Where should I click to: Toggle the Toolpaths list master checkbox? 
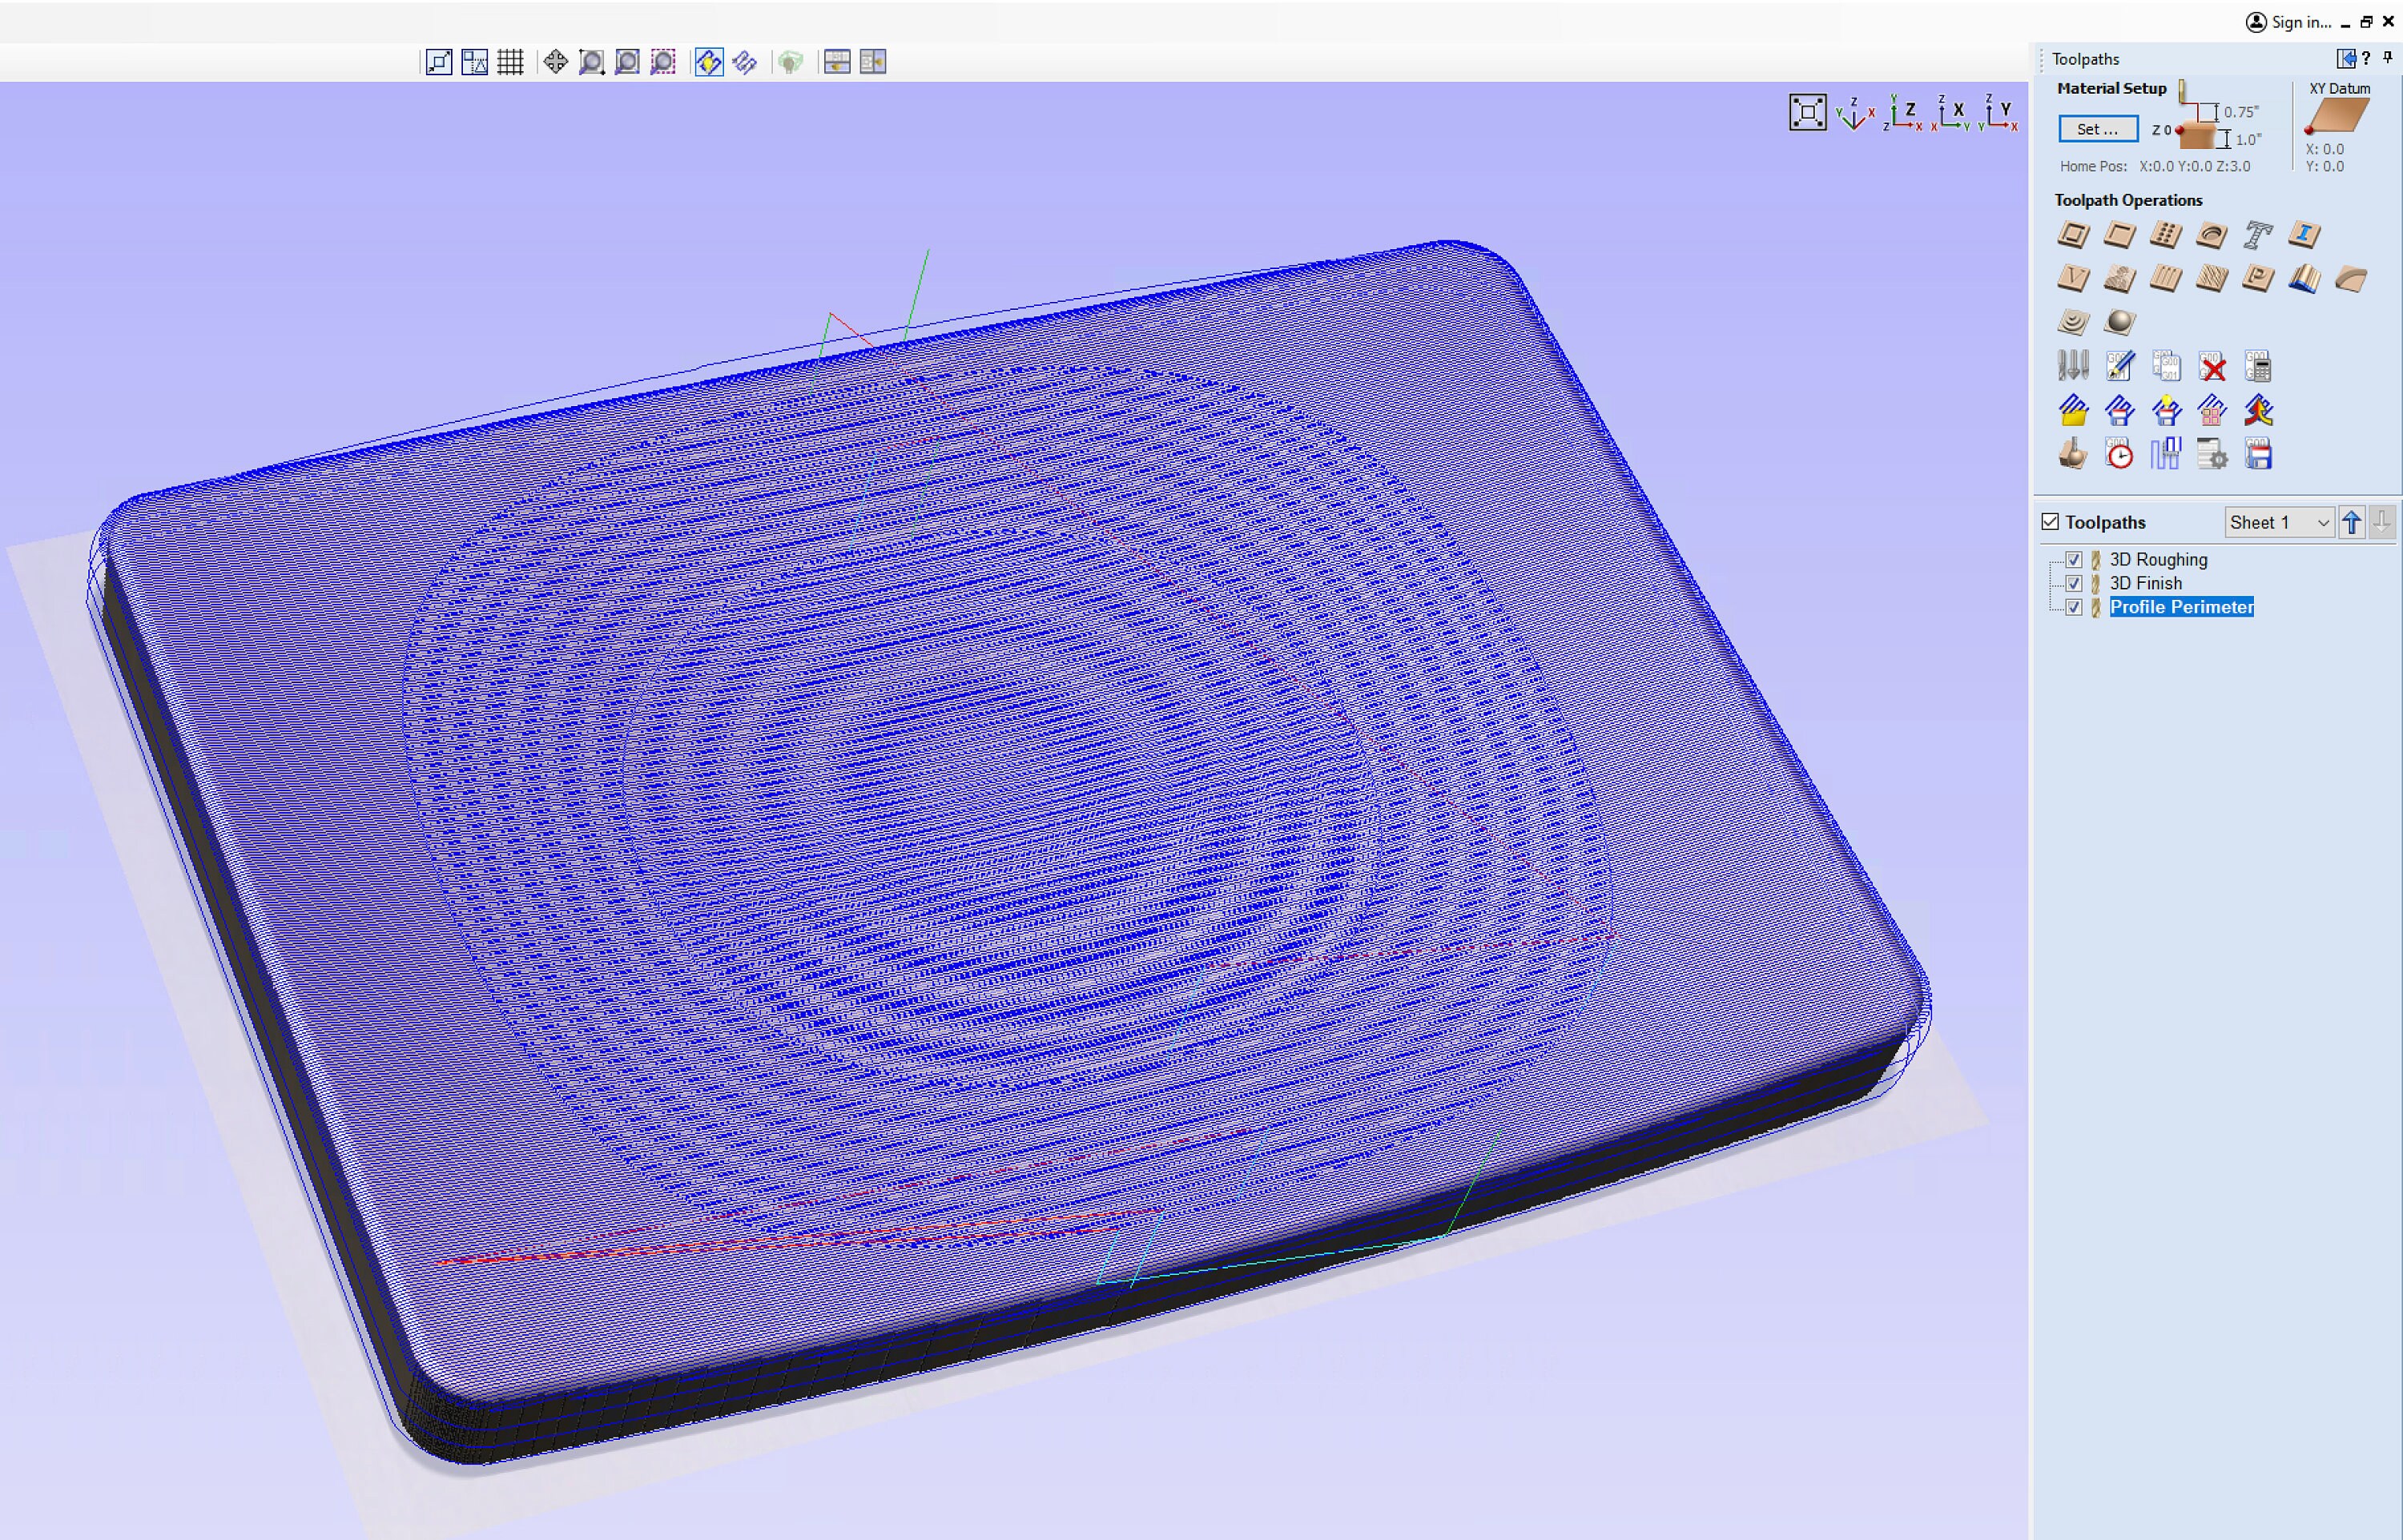click(2050, 521)
